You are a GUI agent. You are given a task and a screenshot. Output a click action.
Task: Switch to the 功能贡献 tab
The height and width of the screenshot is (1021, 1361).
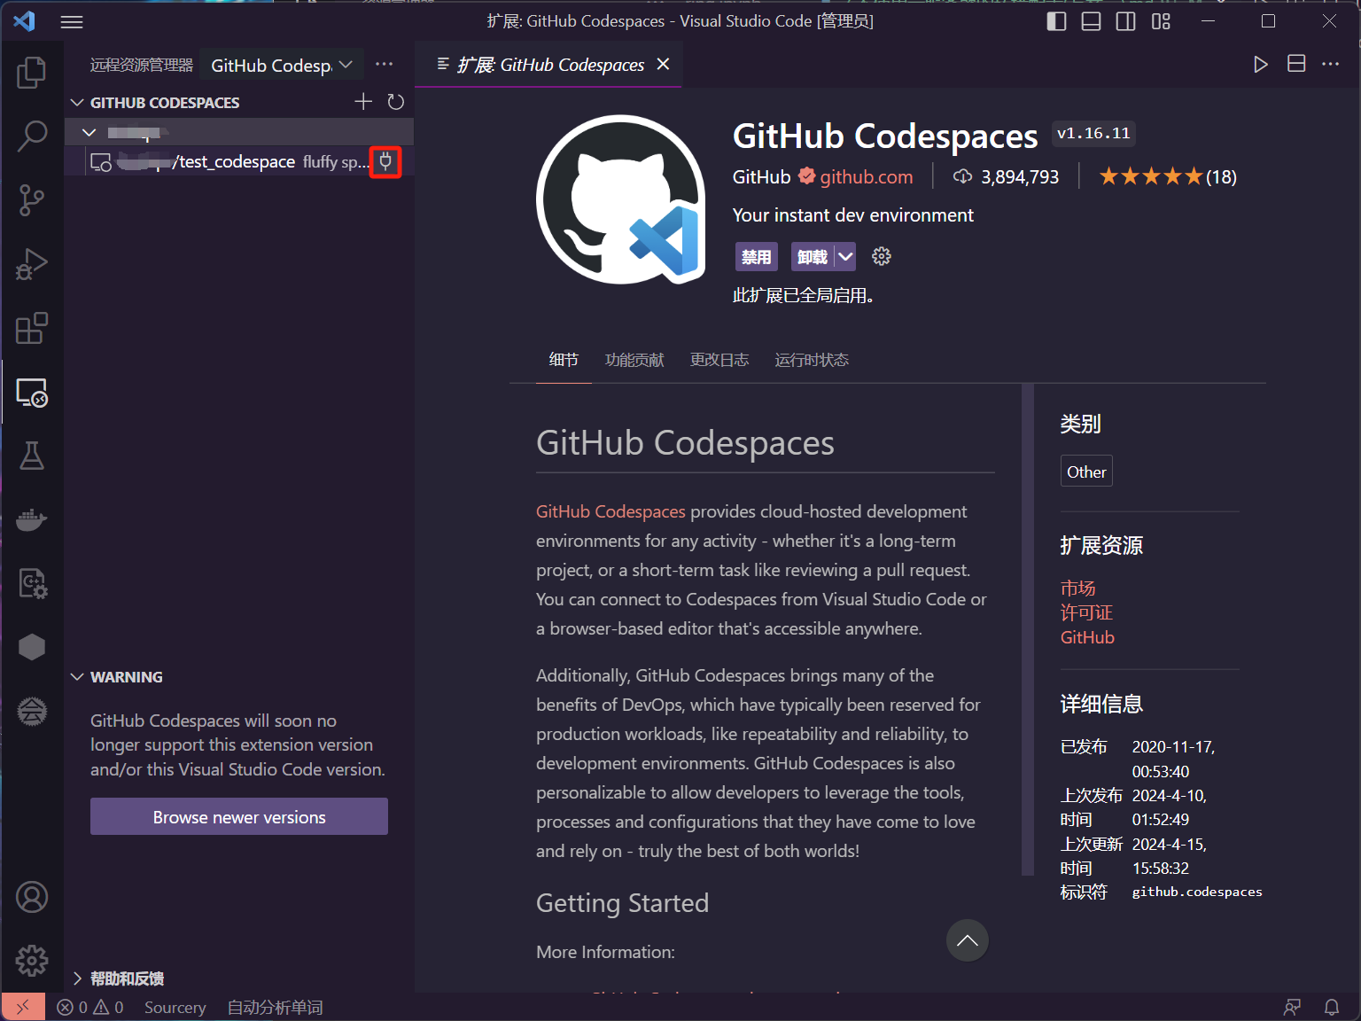pyautogui.click(x=634, y=360)
